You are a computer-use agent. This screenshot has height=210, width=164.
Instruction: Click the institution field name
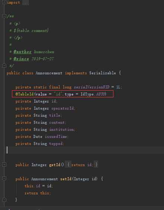click(x=61, y=129)
